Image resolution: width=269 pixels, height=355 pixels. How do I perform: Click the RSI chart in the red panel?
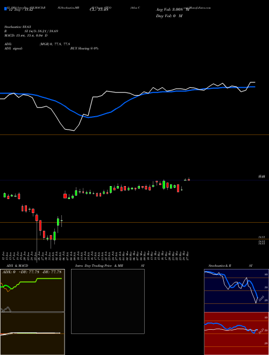[x=236, y=333]
